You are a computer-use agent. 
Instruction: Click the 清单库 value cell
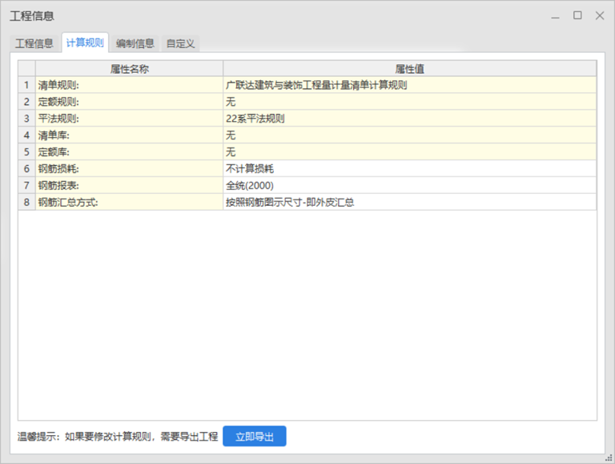tap(409, 135)
